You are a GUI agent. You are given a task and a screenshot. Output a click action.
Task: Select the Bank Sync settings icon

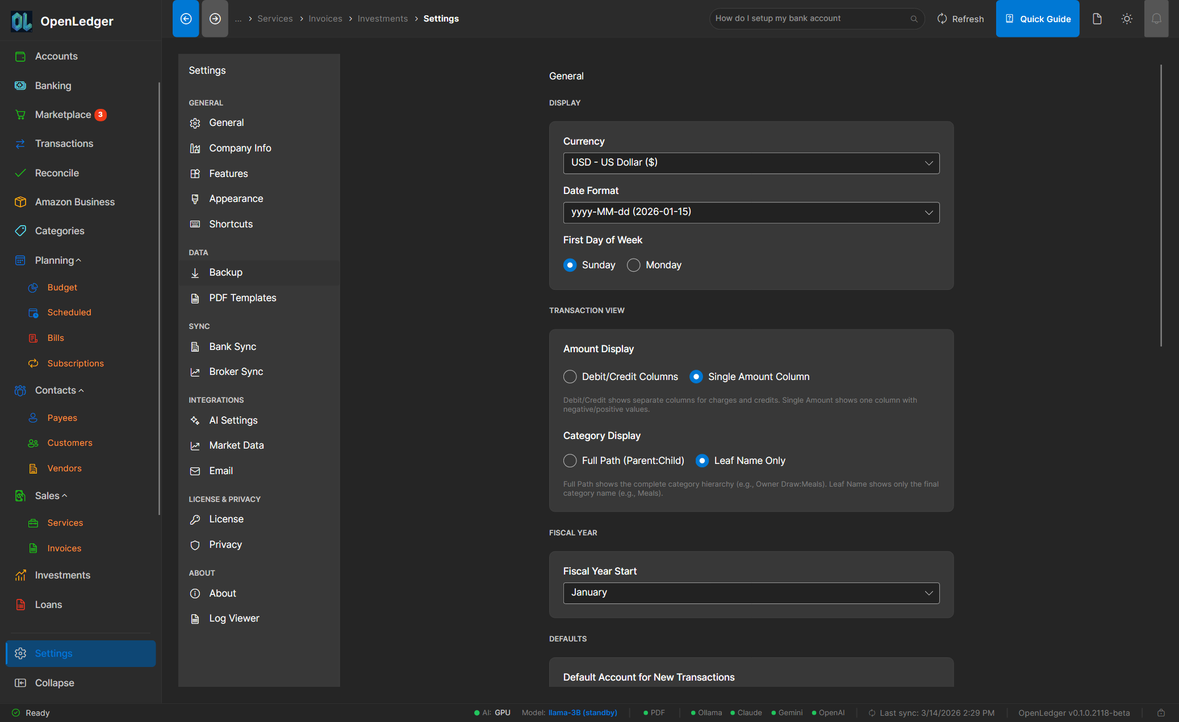click(195, 347)
